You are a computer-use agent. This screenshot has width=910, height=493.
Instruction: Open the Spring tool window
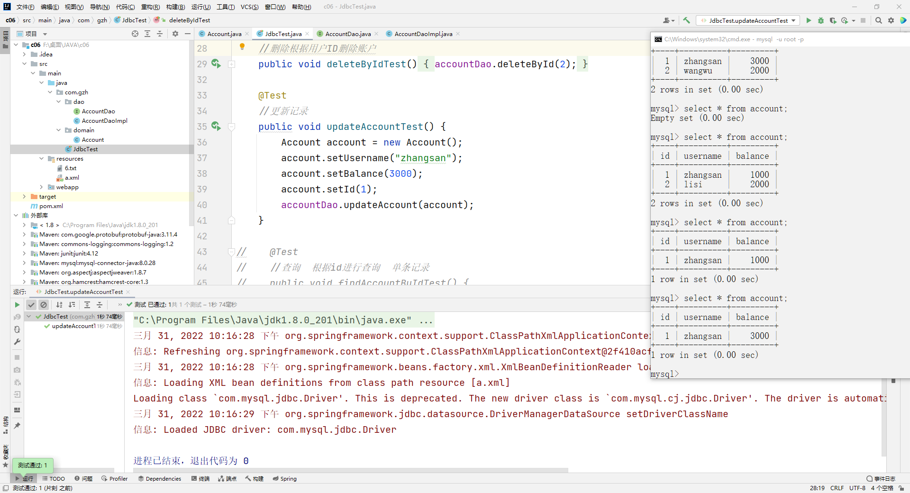pos(284,479)
